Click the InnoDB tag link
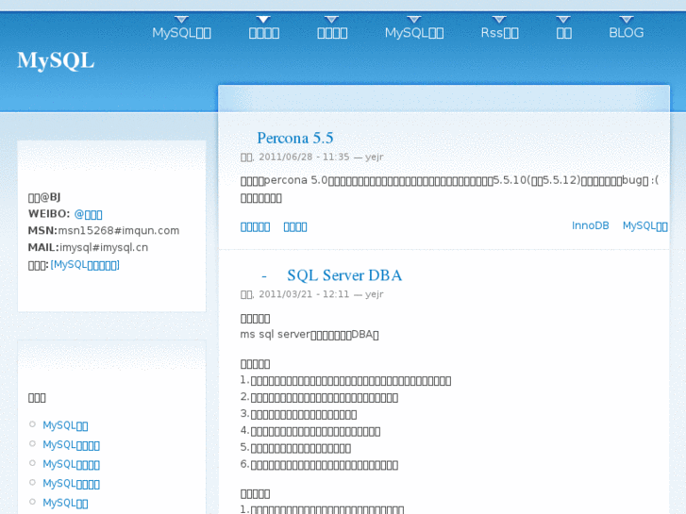This screenshot has height=514, width=686. click(590, 225)
